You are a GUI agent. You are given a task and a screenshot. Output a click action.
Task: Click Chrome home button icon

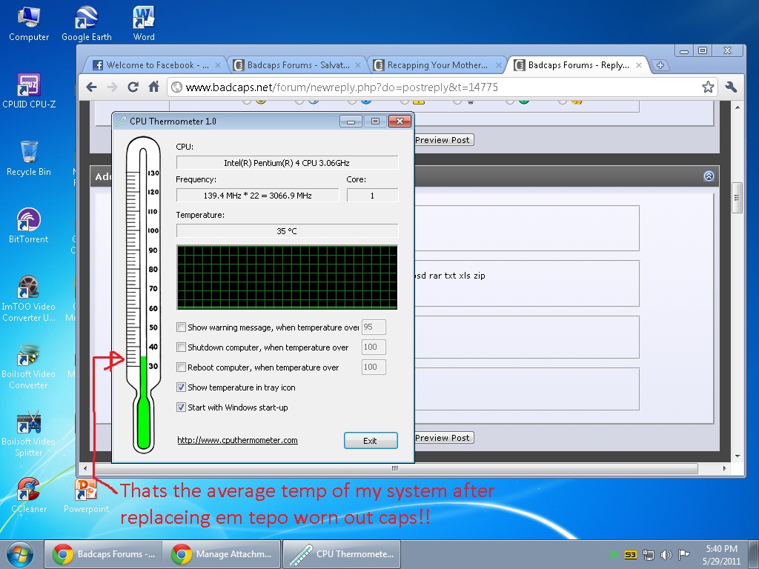(x=154, y=87)
